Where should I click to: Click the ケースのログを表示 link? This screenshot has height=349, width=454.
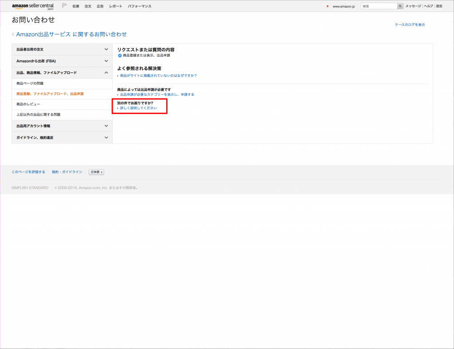(x=410, y=24)
